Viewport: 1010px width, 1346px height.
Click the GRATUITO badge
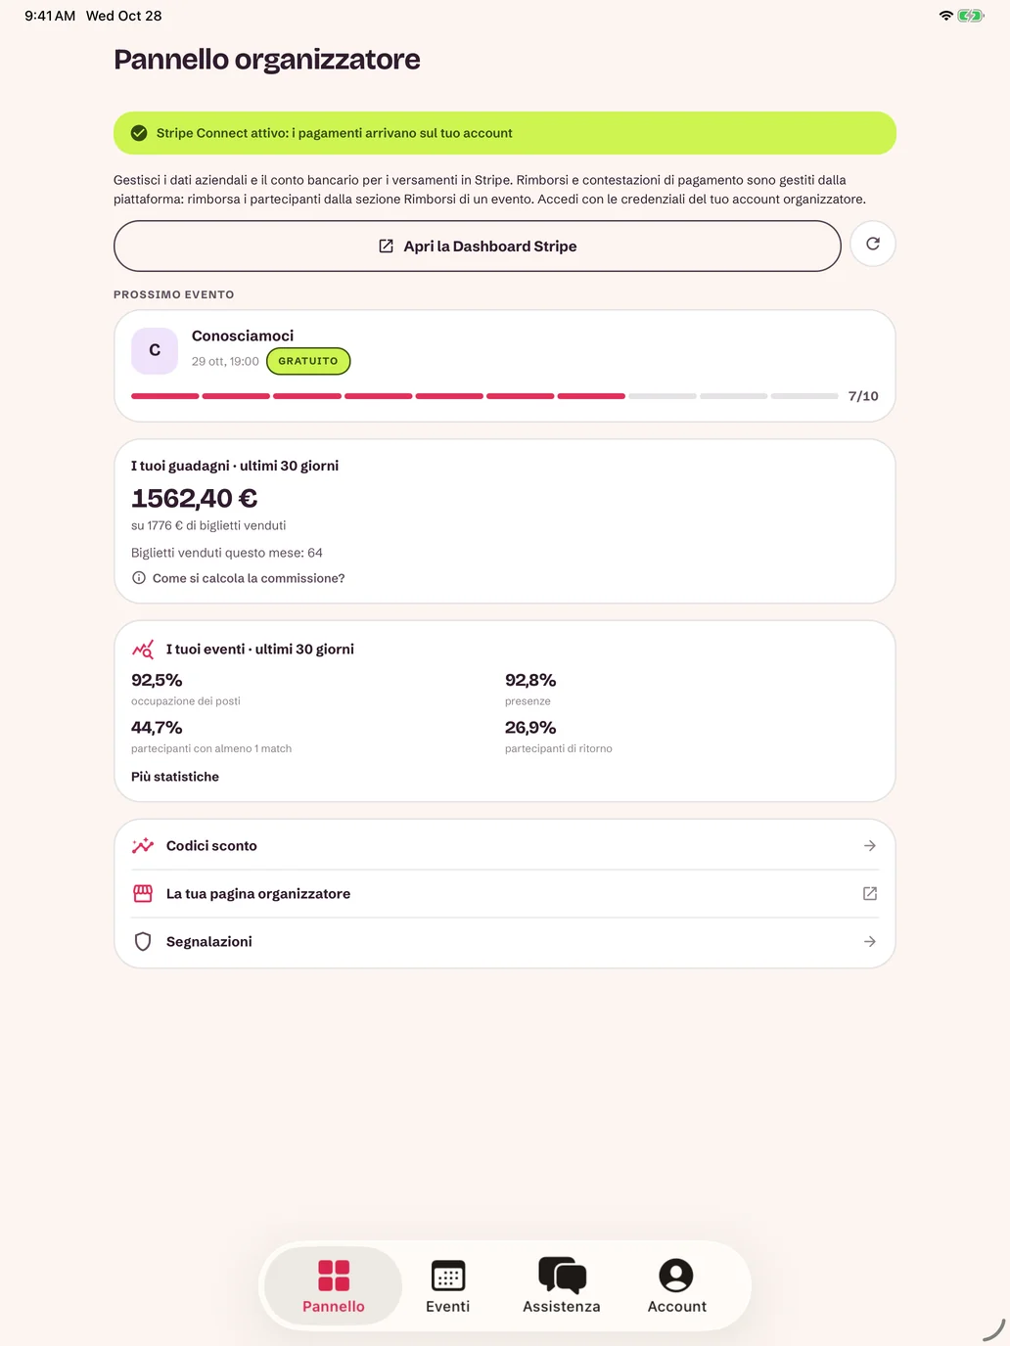coord(308,361)
